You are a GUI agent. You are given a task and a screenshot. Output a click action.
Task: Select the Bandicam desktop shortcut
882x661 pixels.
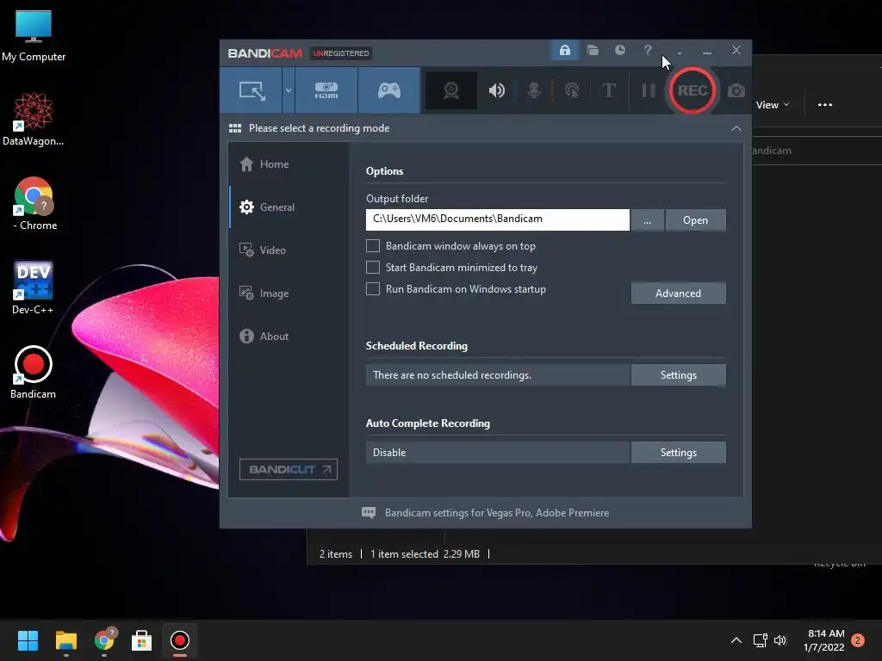34,373
